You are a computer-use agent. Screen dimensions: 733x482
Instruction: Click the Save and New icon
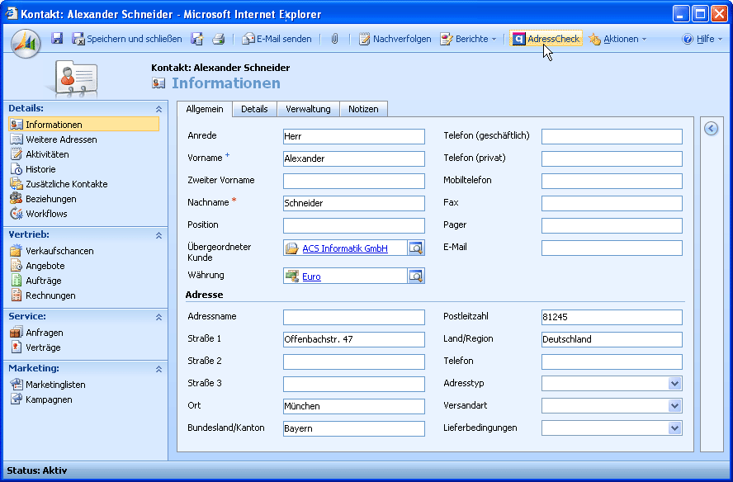196,39
